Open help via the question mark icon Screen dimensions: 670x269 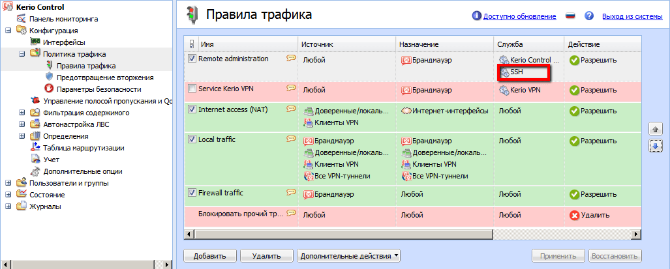tap(589, 16)
